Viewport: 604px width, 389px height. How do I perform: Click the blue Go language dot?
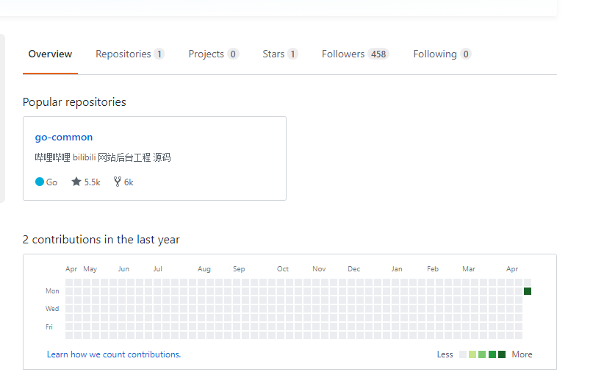[x=40, y=182]
